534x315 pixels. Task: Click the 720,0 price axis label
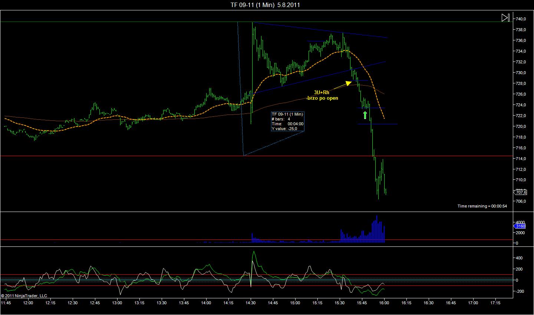pyautogui.click(x=521, y=126)
